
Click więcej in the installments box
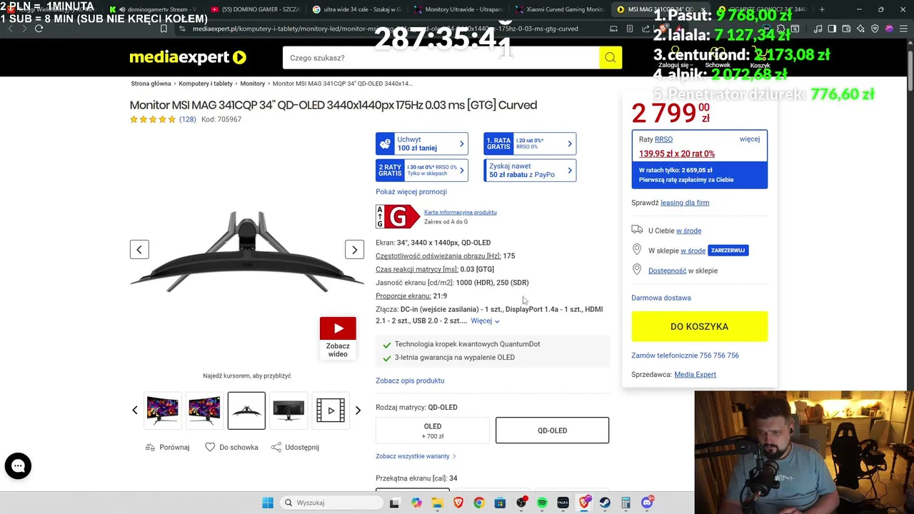click(x=750, y=139)
